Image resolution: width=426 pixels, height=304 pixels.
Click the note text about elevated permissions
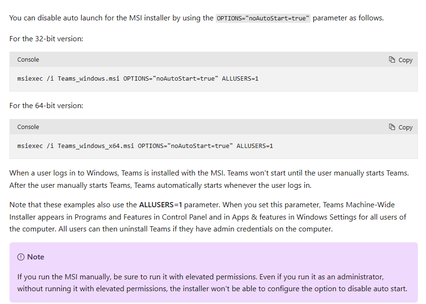[x=212, y=283]
